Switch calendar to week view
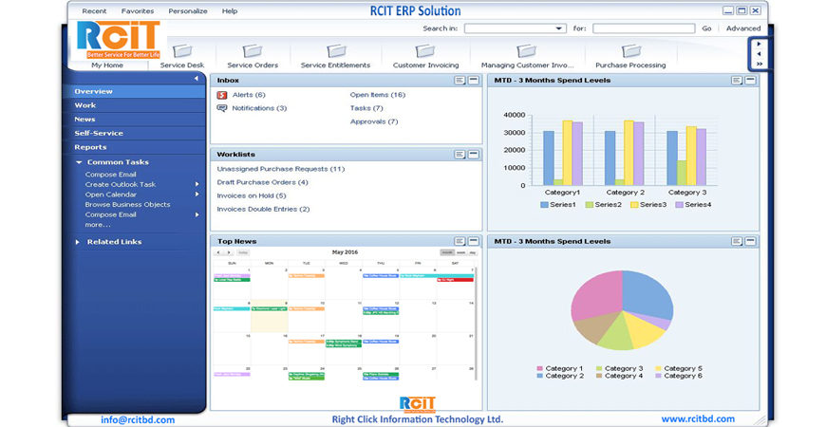The height and width of the screenshot is (427, 826). click(x=460, y=252)
